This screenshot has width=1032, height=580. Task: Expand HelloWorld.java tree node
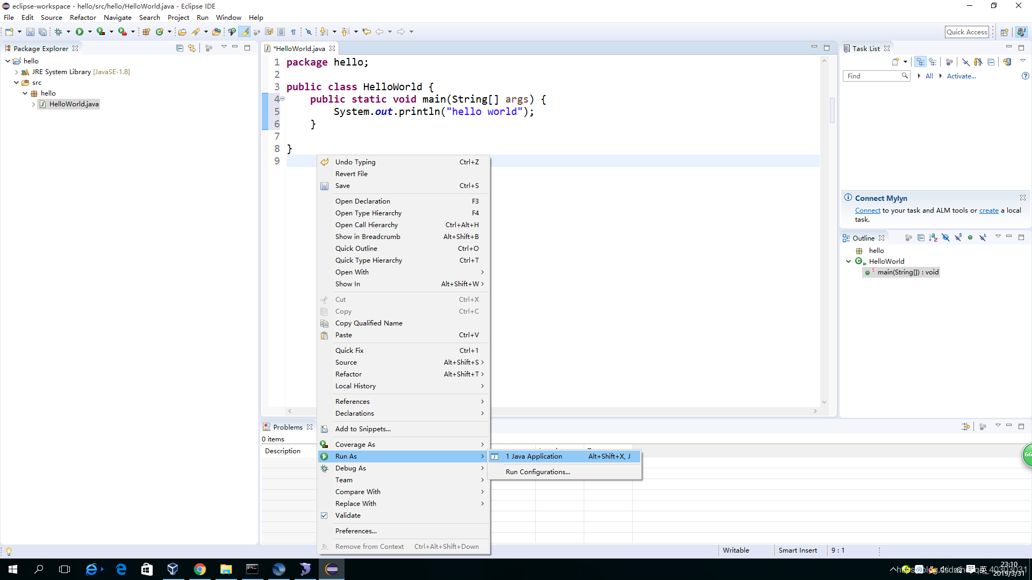(x=33, y=104)
